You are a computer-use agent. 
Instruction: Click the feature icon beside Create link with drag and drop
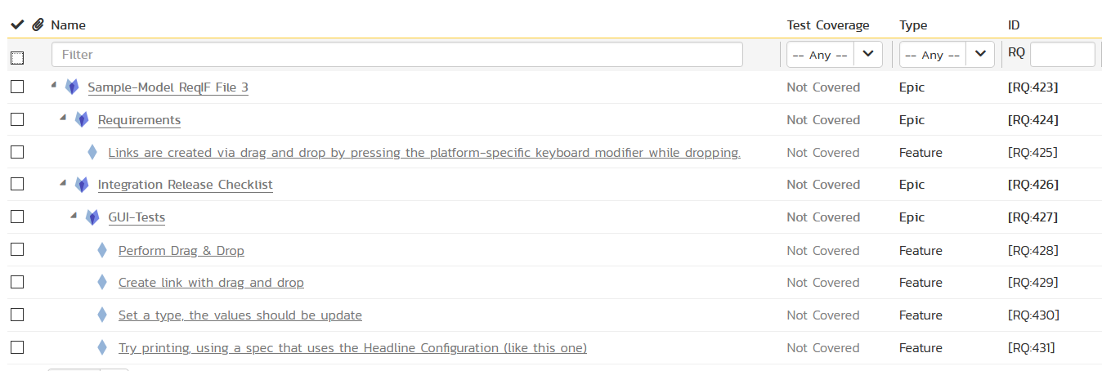coord(102,283)
